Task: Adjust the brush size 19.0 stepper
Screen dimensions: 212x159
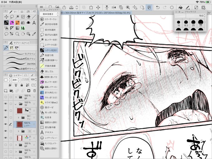Action: (205, 16)
